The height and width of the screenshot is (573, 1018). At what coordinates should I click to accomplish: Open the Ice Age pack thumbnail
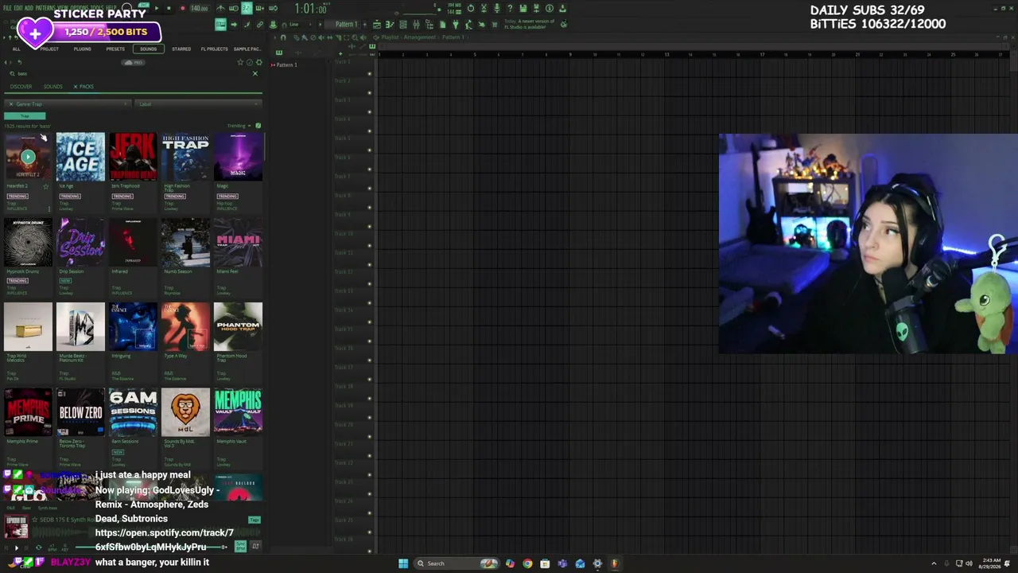80,158
